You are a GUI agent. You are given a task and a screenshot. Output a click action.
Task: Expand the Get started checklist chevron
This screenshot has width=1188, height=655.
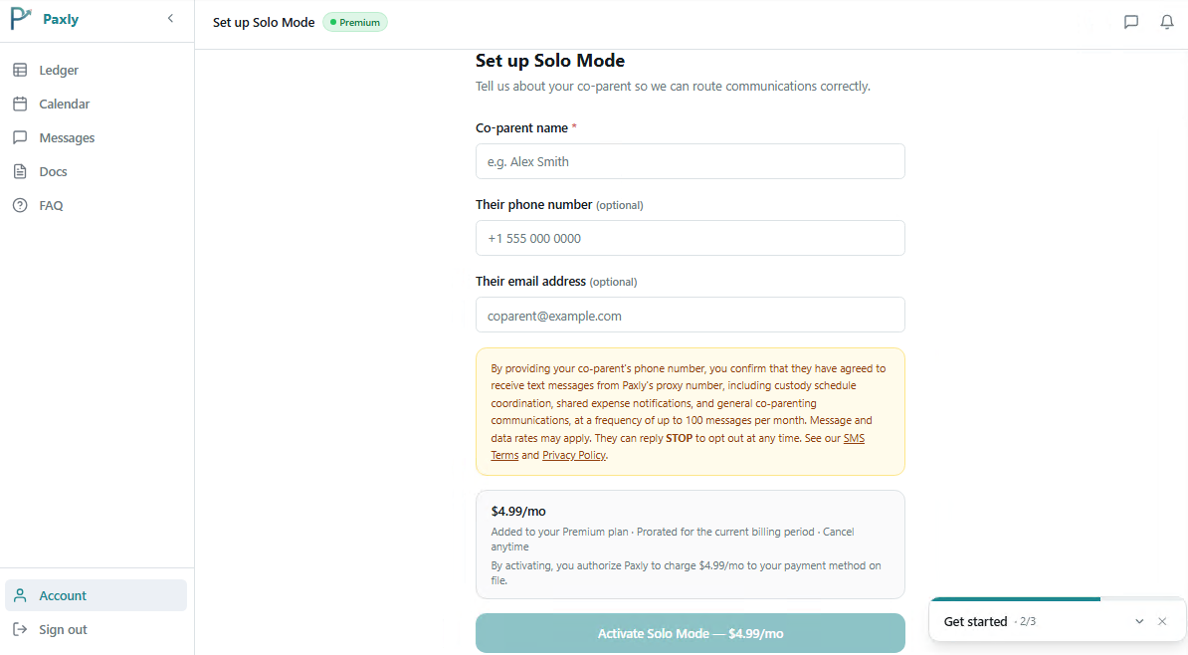point(1139,621)
